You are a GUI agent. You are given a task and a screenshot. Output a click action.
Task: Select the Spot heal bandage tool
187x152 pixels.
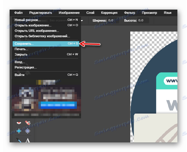point(28,123)
